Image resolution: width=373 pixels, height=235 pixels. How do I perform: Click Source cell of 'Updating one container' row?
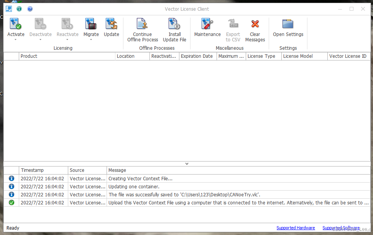[x=87, y=186]
